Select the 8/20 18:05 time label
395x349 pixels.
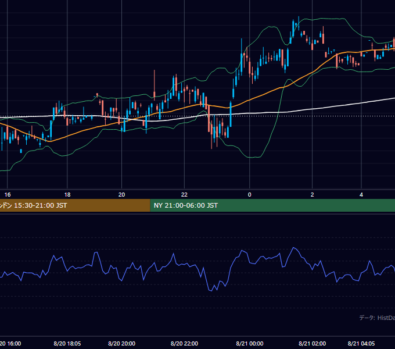(x=67, y=343)
